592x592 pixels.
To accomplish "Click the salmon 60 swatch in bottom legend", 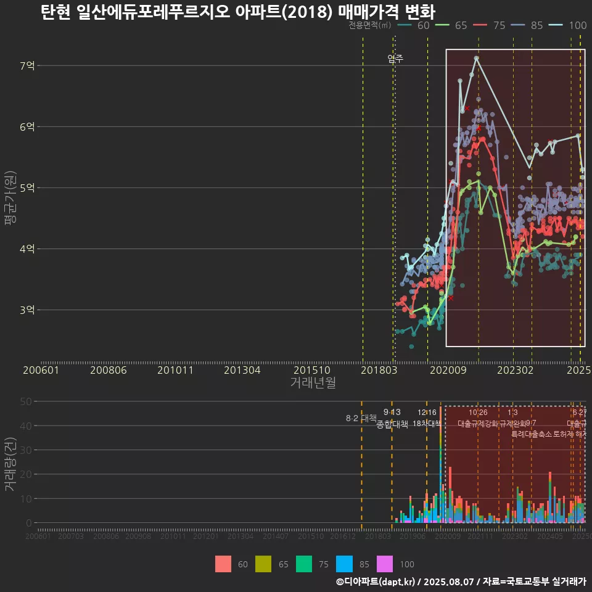I will coord(223,564).
